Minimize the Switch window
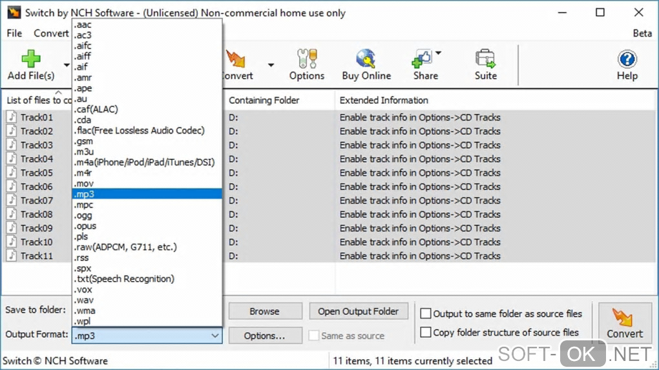This screenshot has width=659, height=370. (x=562, y=13)
